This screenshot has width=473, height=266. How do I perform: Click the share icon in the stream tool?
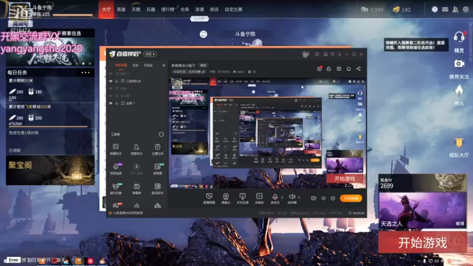(358, 69)
